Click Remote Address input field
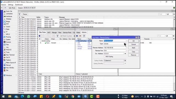 [x=115, y=48]
